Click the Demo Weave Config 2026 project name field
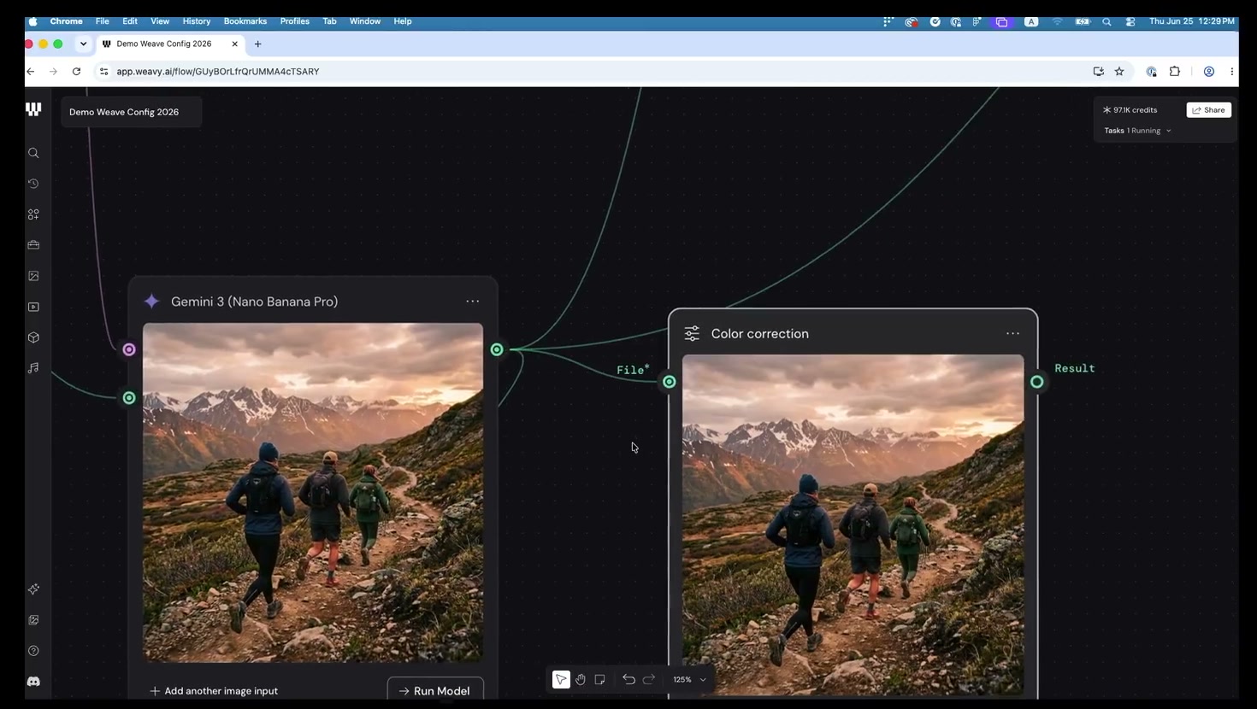Viewport: 1257px width, 709px height. click(131, 112)
